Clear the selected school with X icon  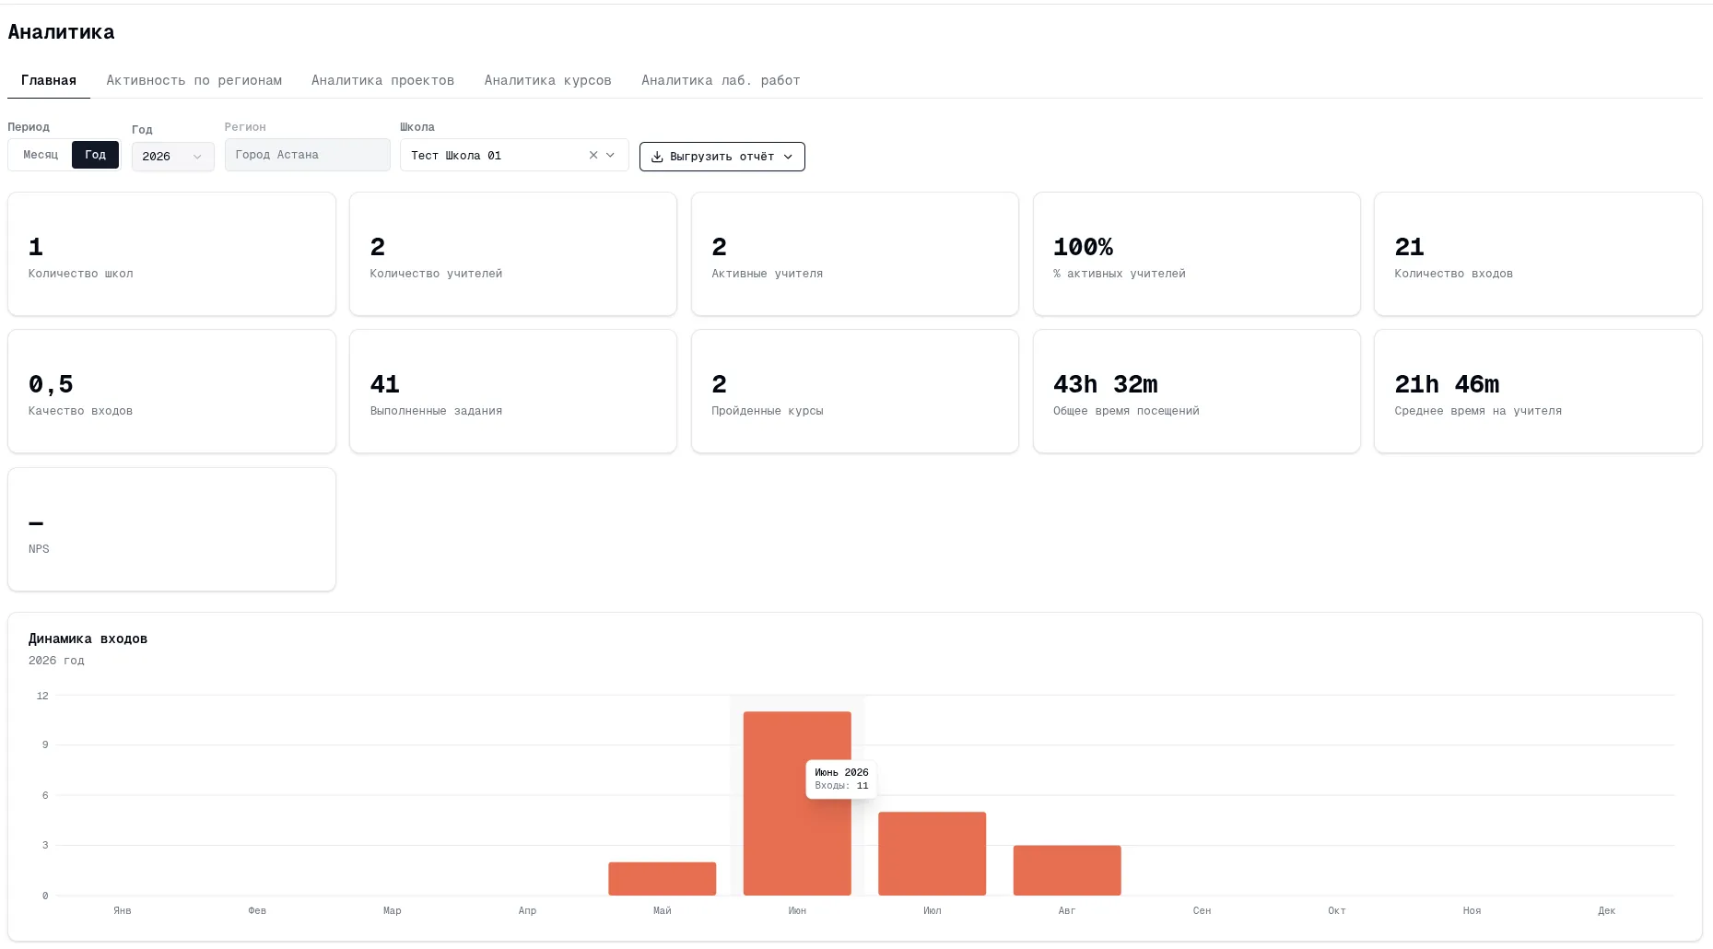click(x=593, y=155)
